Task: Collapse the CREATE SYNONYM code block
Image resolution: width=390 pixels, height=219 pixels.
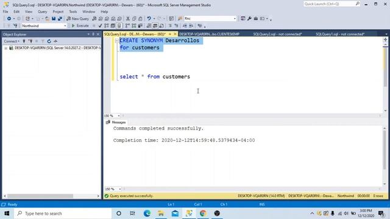Action: 116,41
